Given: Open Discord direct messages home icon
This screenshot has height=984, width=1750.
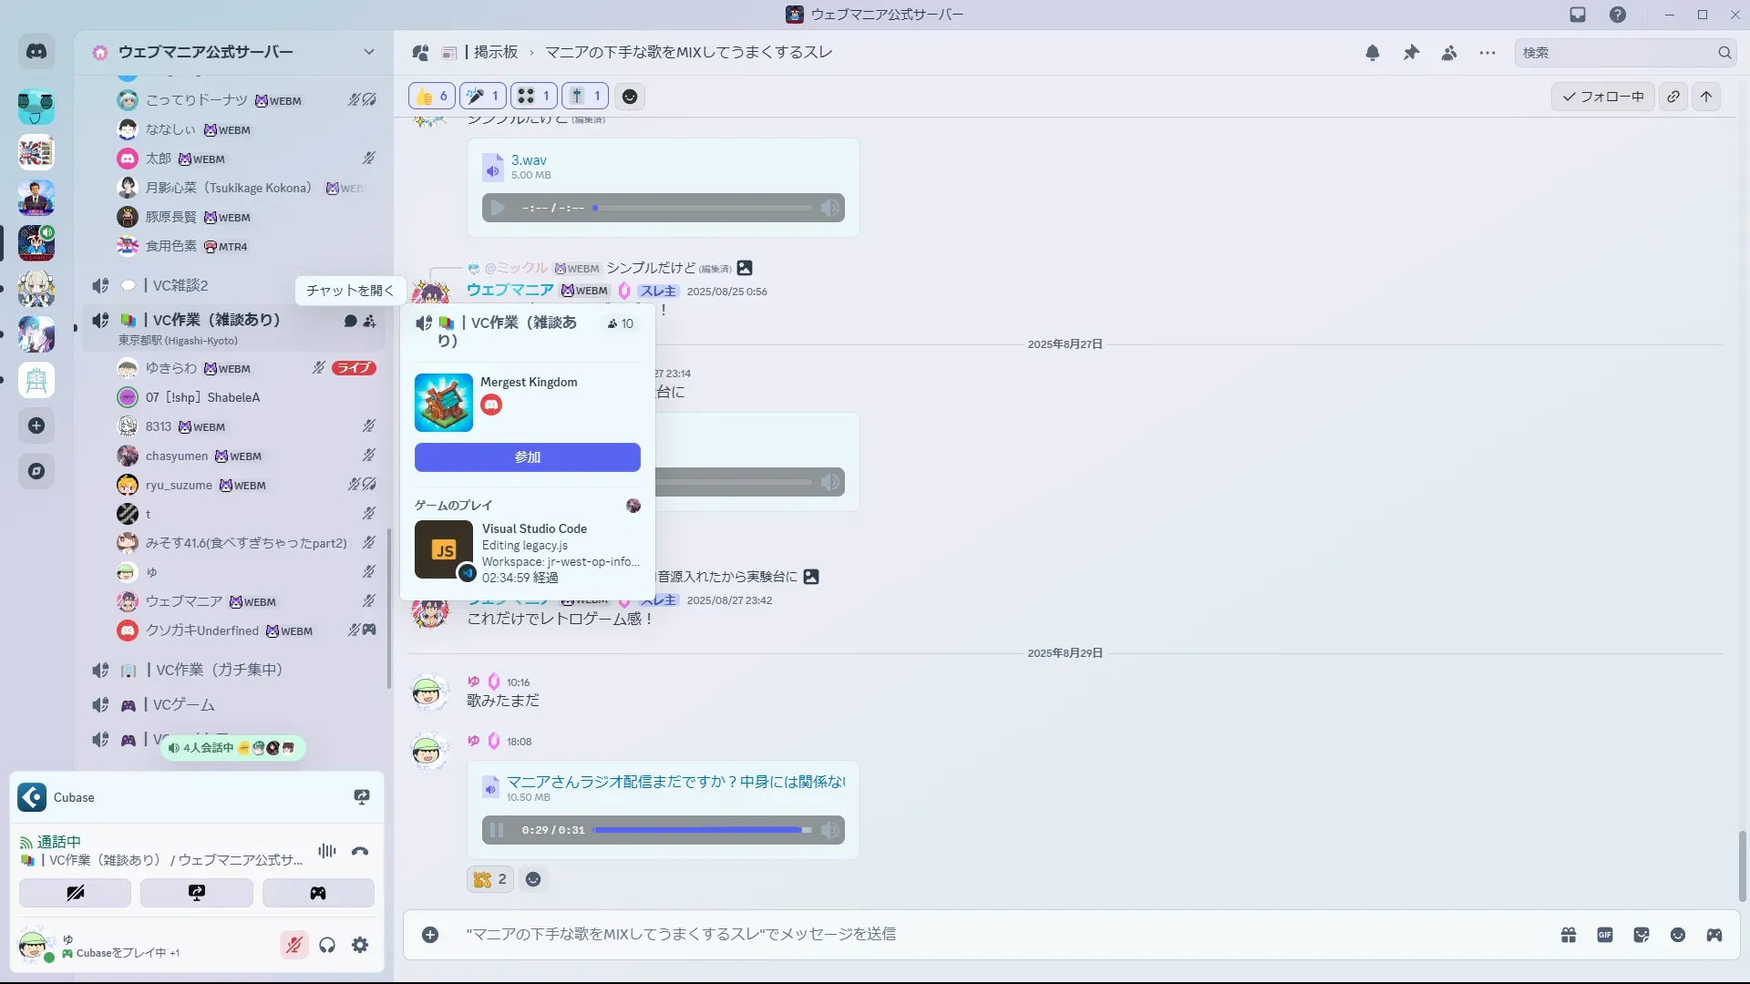Looking at the screenshot, I should tap(36, 52).
